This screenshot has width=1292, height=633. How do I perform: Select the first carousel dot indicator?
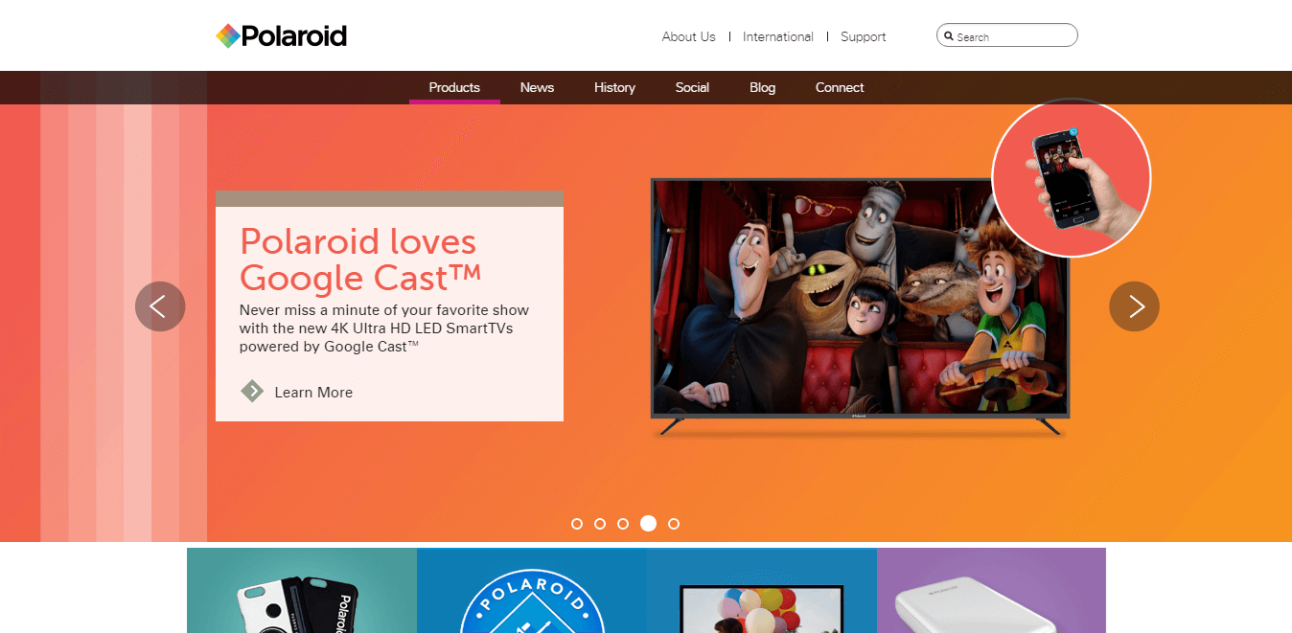(577, 524)
